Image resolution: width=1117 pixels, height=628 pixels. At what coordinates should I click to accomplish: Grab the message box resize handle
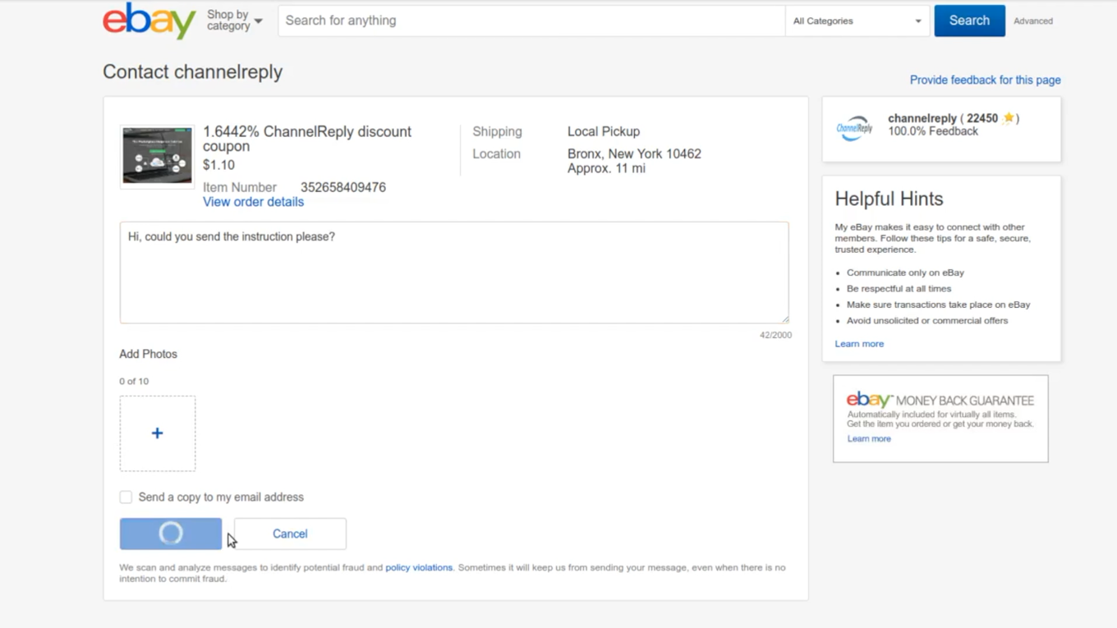[784, 319]
